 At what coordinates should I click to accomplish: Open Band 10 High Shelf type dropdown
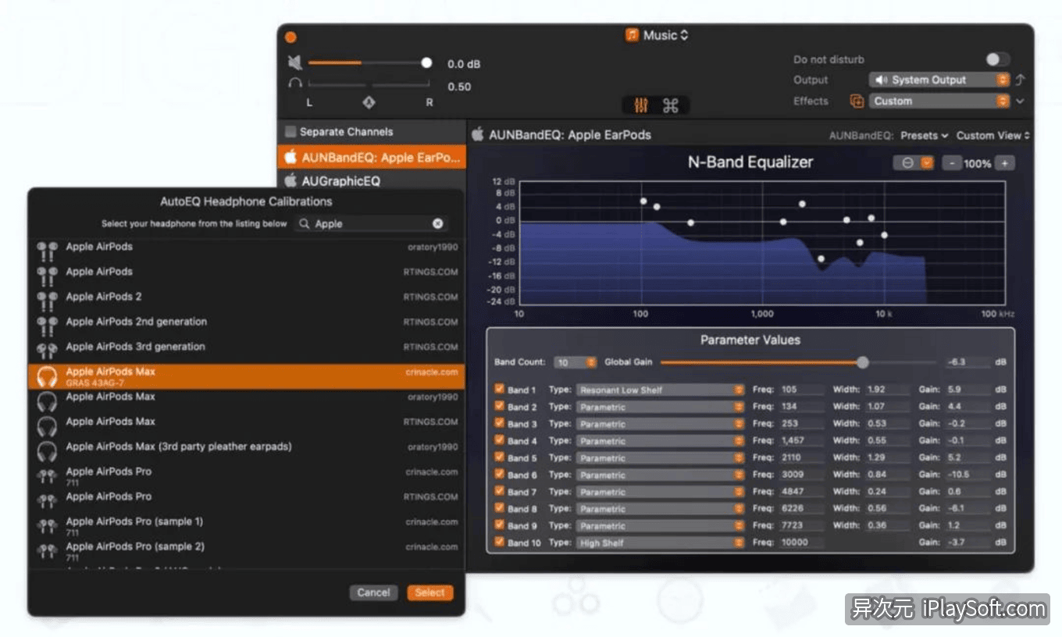(x=661, y=543)
